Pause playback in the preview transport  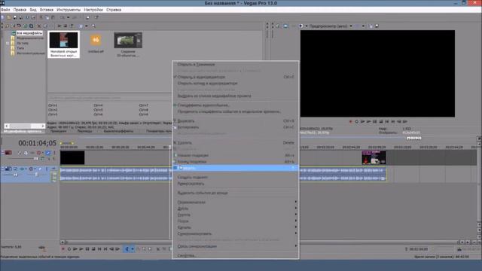coord(375,122)
